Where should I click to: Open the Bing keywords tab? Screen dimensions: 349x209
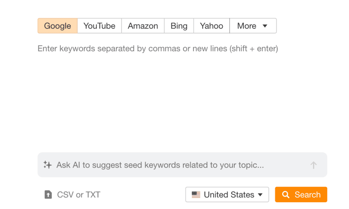tap(179, 26)
